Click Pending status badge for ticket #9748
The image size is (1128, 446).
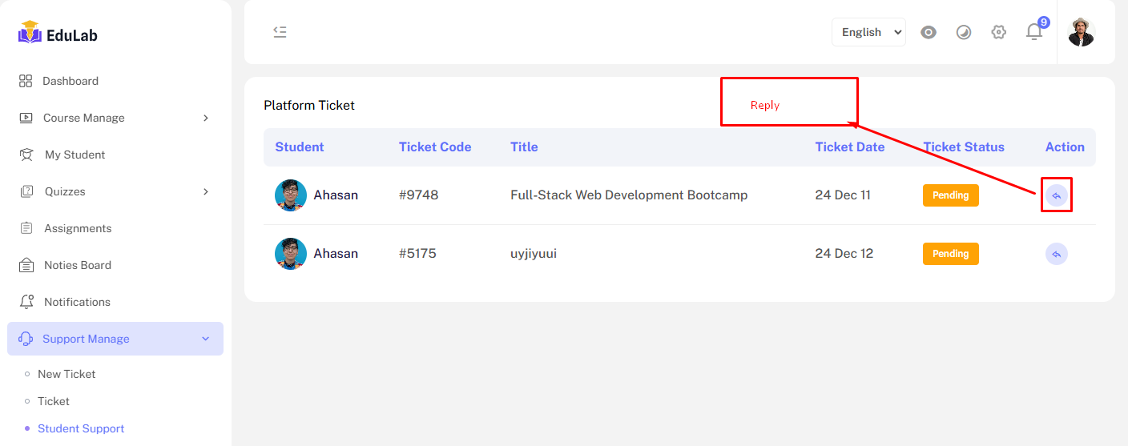[950, 195]
